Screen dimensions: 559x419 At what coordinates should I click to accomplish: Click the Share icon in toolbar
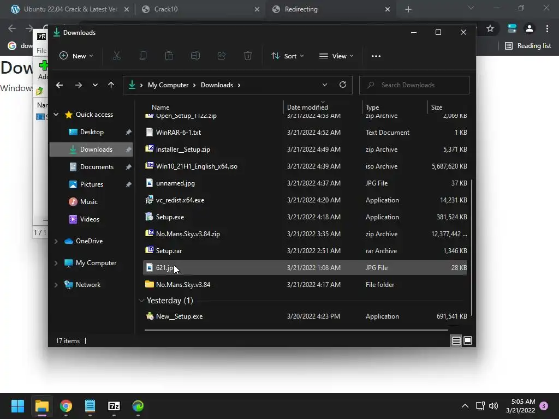pyautogui.click(x=222, y=56)
